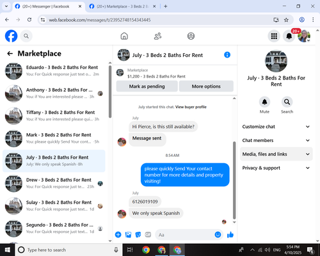Viewport: 320px width, 256px height.
Task: Open Mark's conversation
Action: [x=54, y=138]
